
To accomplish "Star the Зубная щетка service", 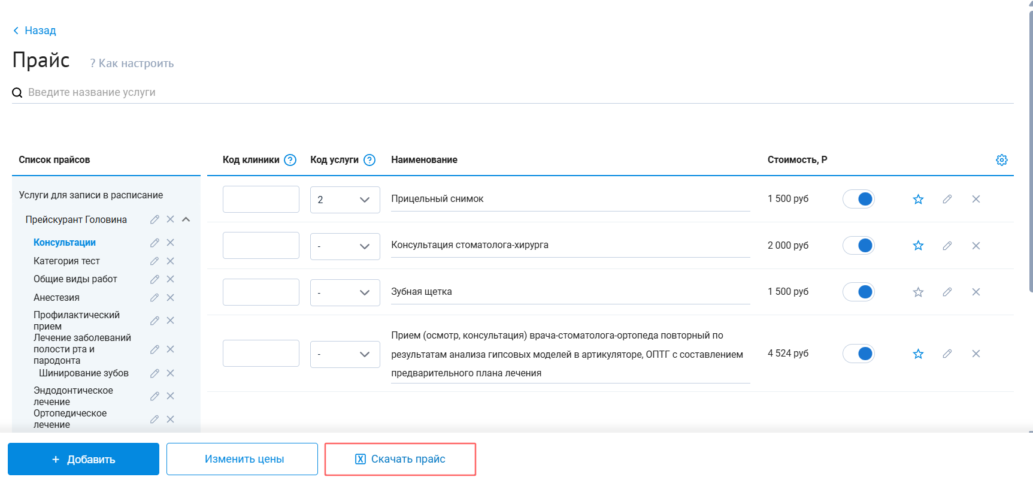I will tap(918, 292).
